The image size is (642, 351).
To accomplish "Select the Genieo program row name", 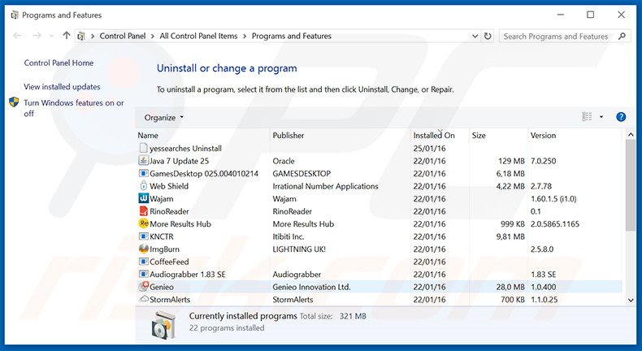I will point(162,287).
